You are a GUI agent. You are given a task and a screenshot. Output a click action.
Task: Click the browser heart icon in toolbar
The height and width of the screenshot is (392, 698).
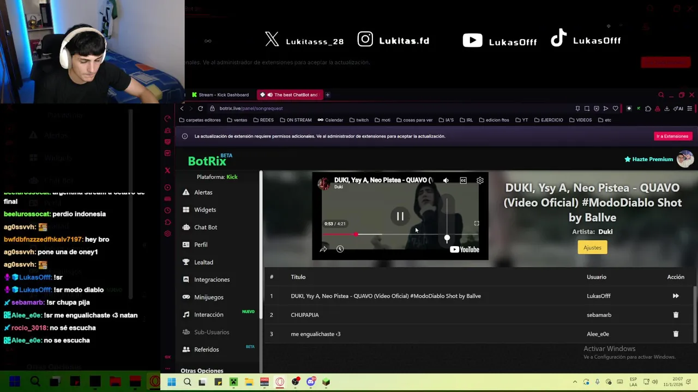615,108
